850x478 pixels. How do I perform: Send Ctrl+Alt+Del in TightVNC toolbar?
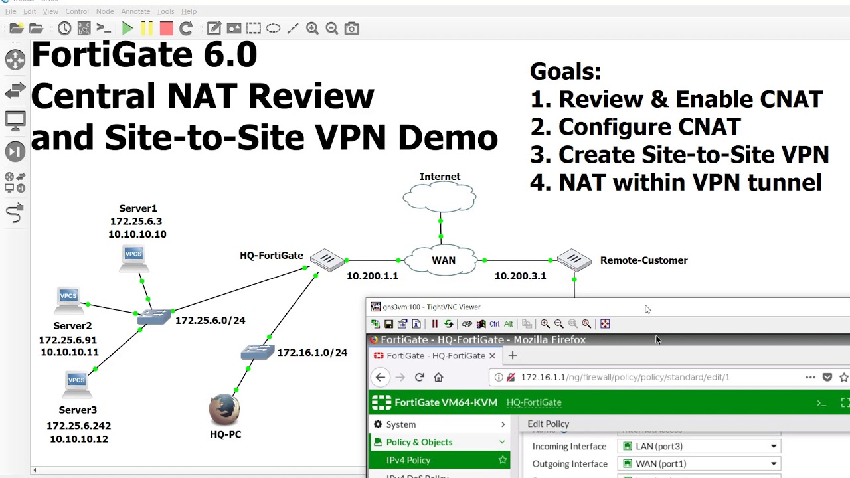[467, 324]
